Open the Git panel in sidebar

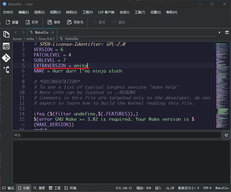click(6, 58)
